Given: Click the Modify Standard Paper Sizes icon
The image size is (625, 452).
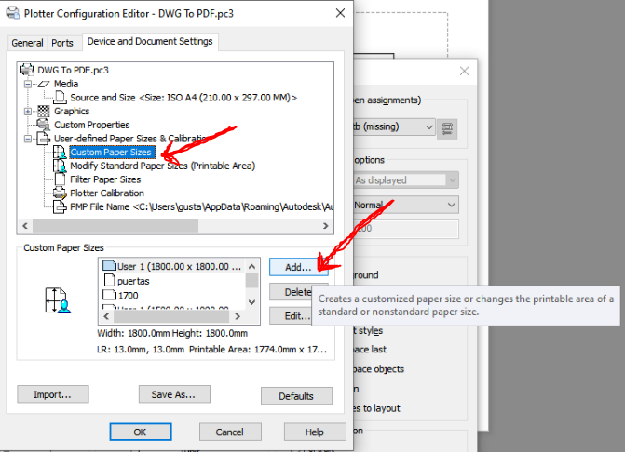Looking at the screenshot, I should point(60,166).
